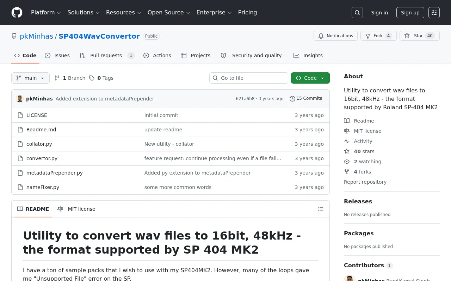Open commit hash 621a6b8

click(245, 99)
